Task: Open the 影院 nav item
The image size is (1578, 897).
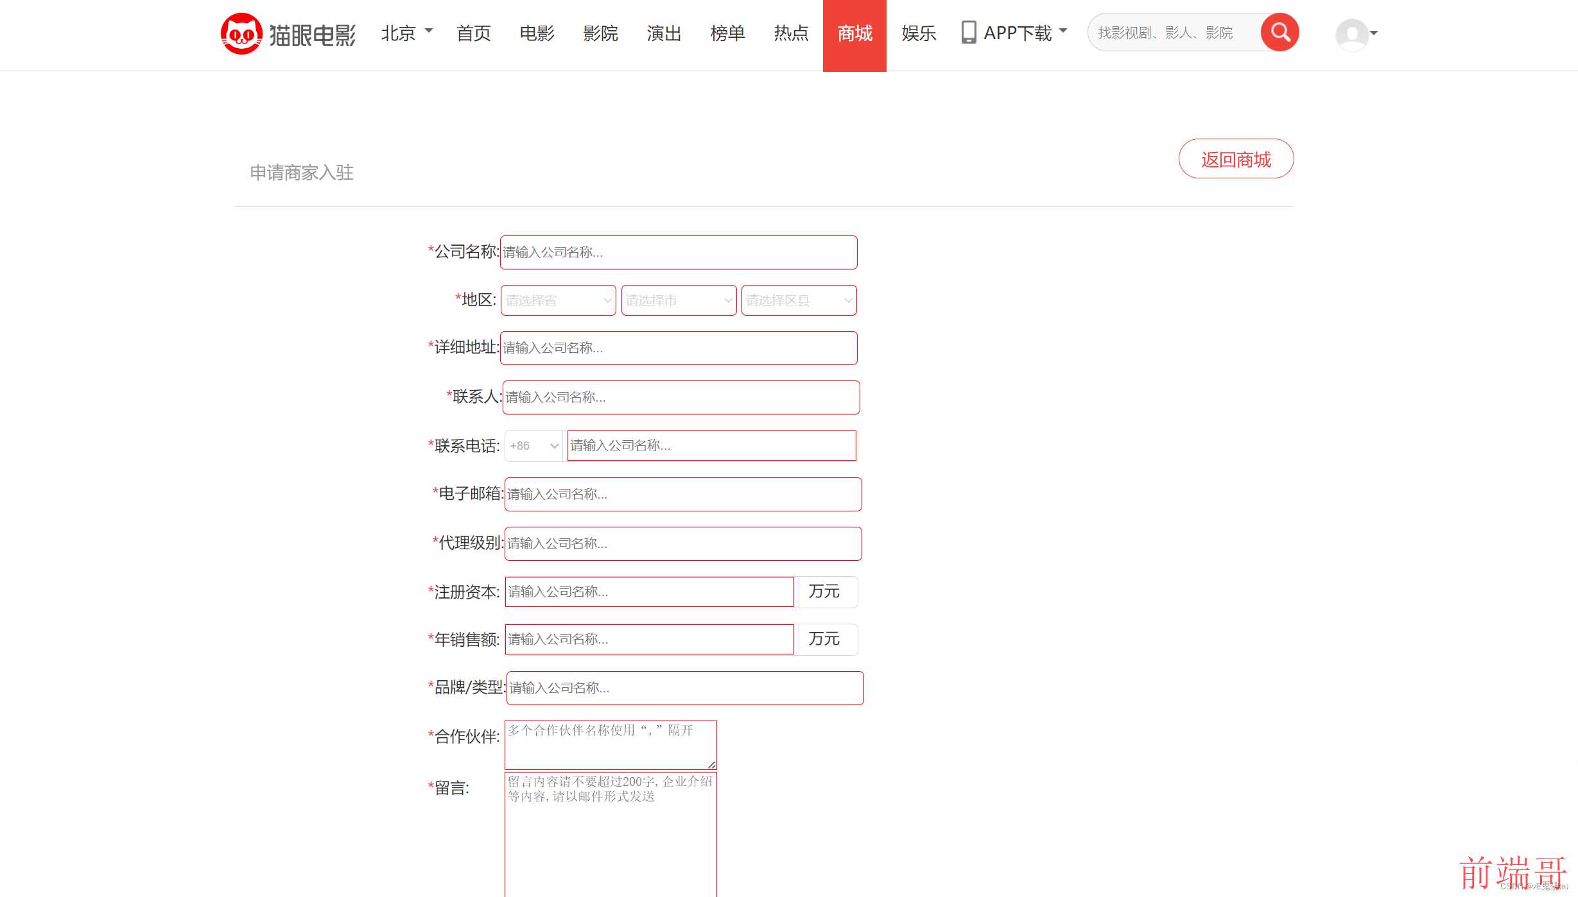Action: [600, 33]
